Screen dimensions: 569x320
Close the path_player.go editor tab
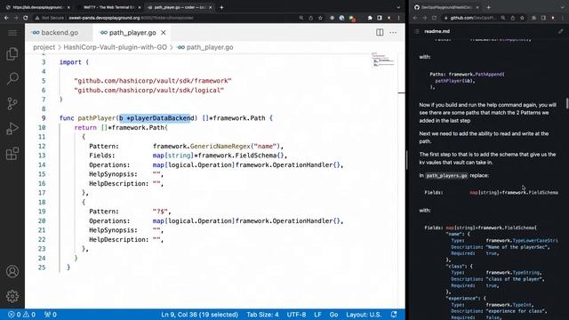[x=164, y=33]
